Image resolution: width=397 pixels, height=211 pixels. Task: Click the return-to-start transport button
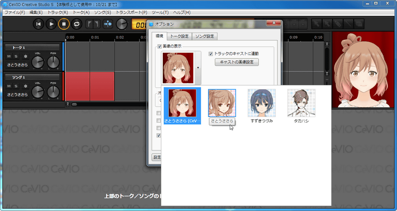[x=38, y=24]
